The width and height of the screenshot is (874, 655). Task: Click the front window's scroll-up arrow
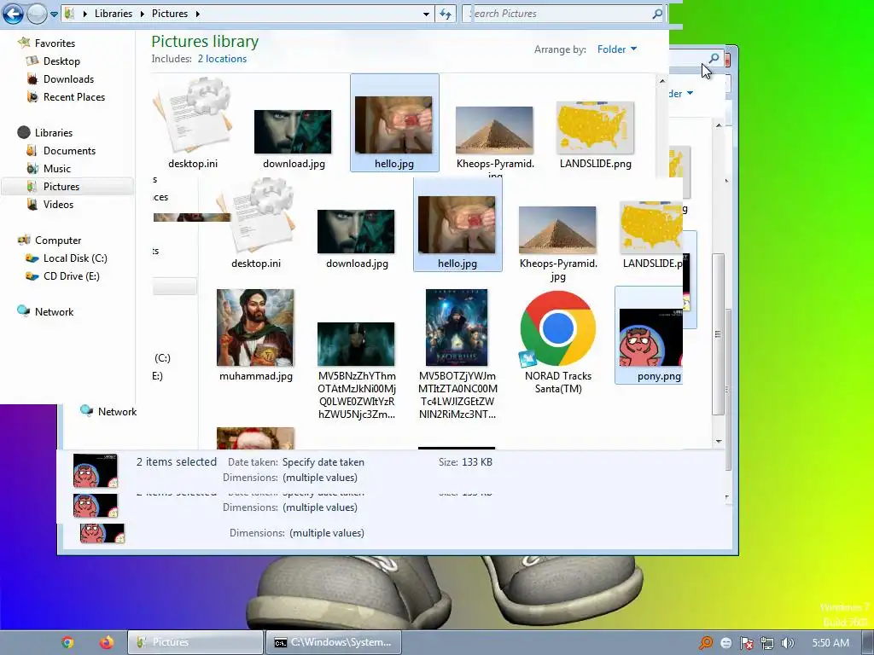pyautogui.click(x=662, y=81)
